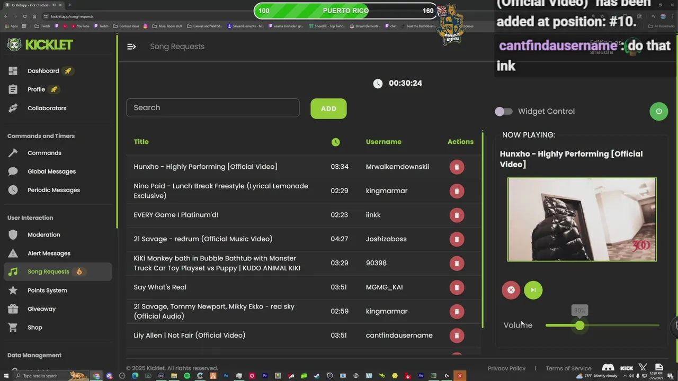Delete EVERY Game I Platinum'd request

457,215
